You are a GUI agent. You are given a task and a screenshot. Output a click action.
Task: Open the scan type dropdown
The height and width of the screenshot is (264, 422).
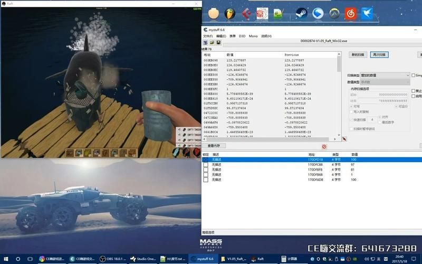pos(385,75)
